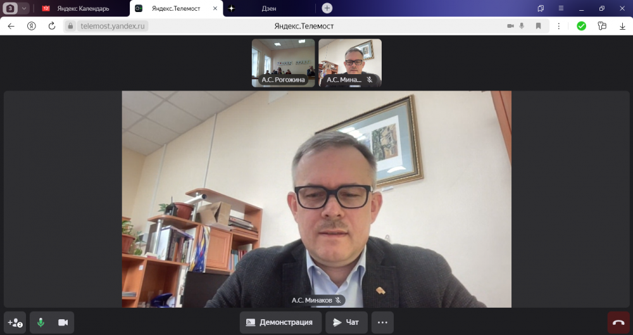Open the add participants panel
The image size is (633, 335).
(x=15, y=322)
